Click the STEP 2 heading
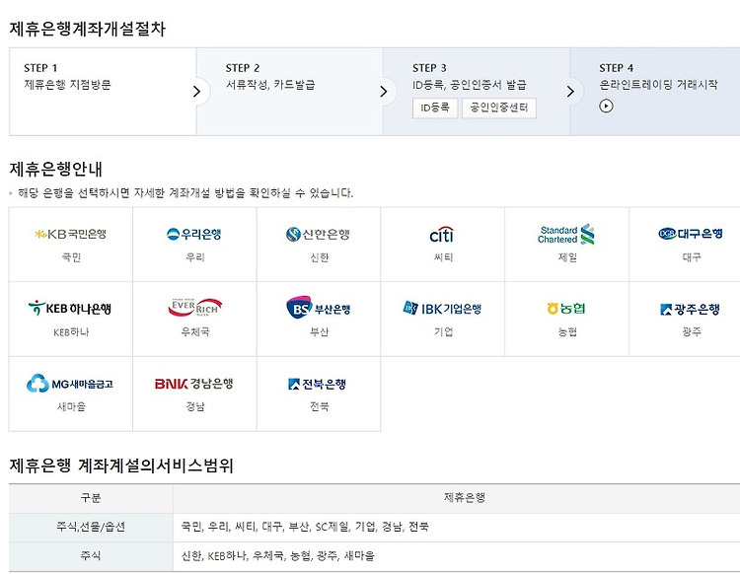Image resolution: width=740 pixels, height=574 pixels. tap(243, 68)
